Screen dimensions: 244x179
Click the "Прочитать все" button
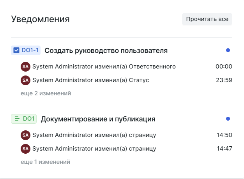pyautogui.click(x=207, y=19)
